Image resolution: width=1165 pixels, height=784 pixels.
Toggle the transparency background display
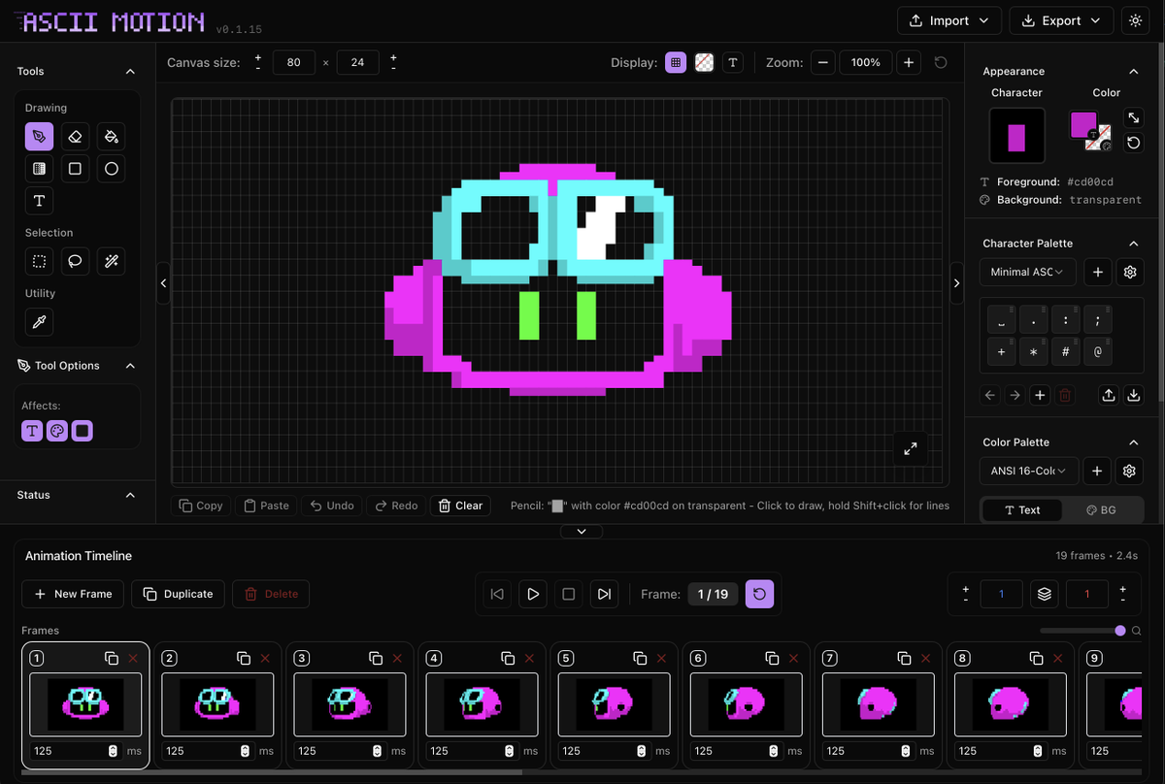pyautogui.click(x=704, y=62)
